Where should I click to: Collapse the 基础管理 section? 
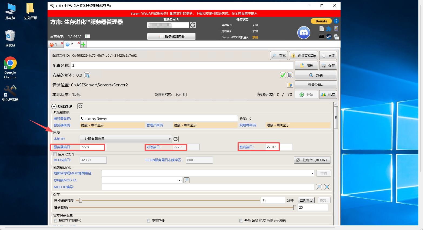pyautogui.click(x=54, y=106)
